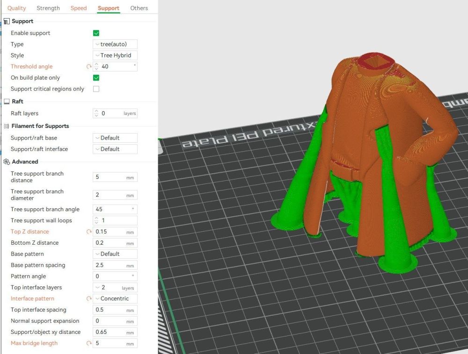Reset Interface pattern to default
This screenshot has height=354, width=468.
click(88, 298)
